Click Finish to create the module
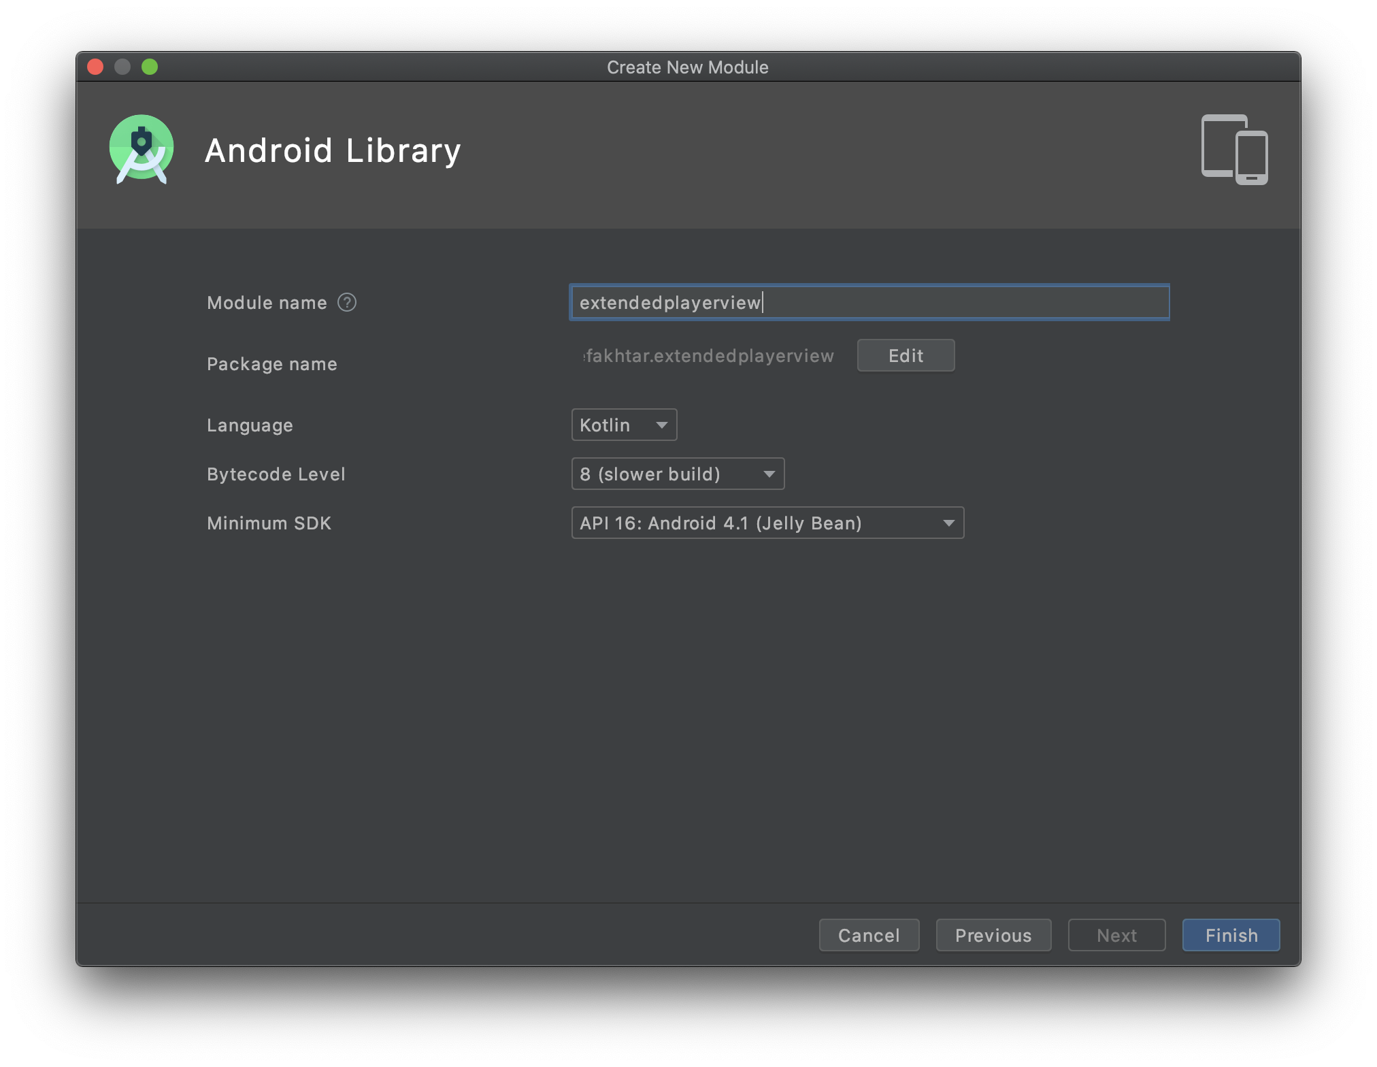This screenshot has width=1377, height=1067. pos(1231,935)
